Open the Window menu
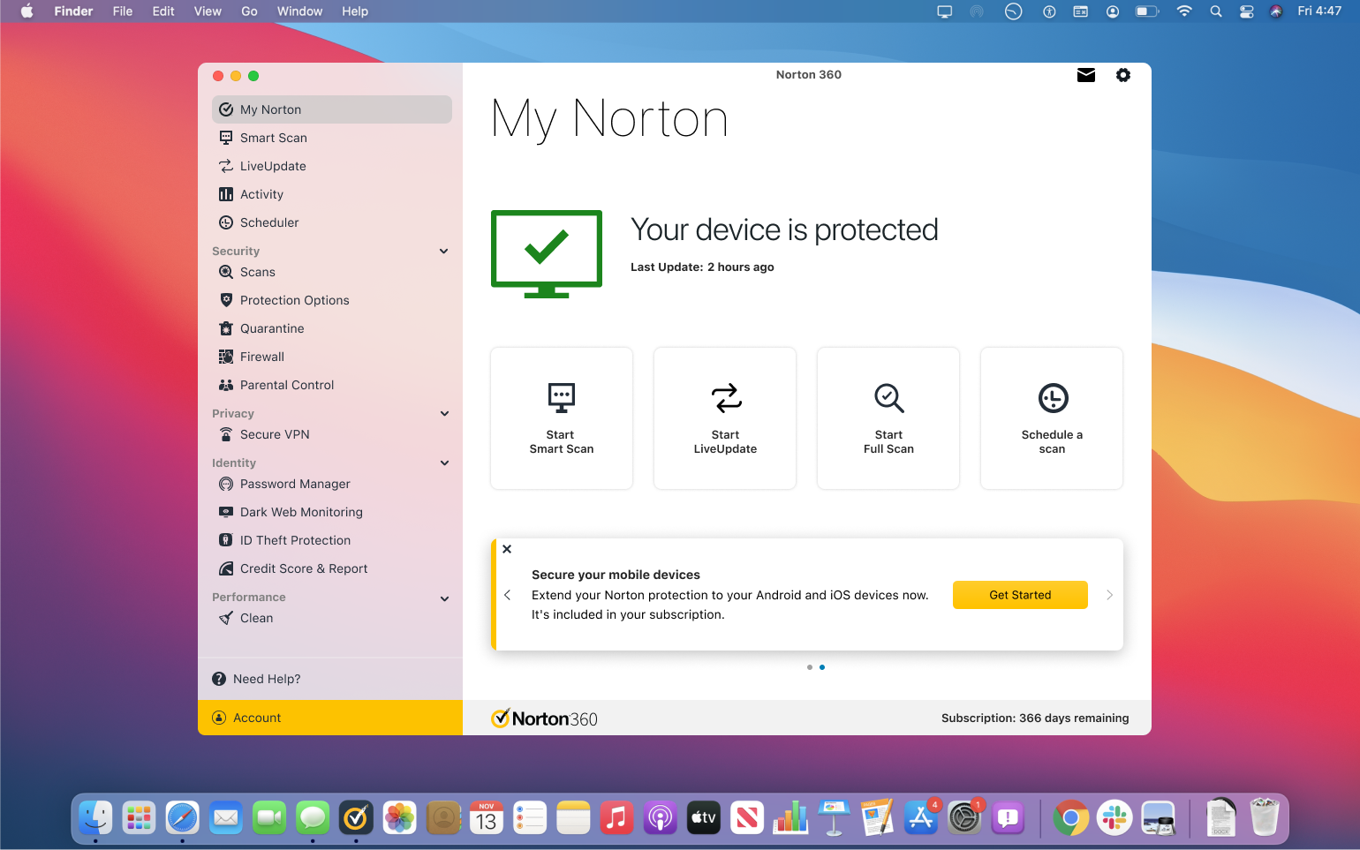The width and height of the screenshot is (1360, 850). click(x=299, y=11)
